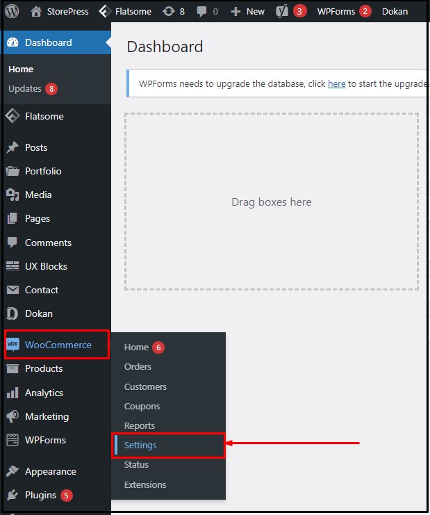Click New in the admin bar
This screenshot has height=515, width=430.
tap(248, 11)
